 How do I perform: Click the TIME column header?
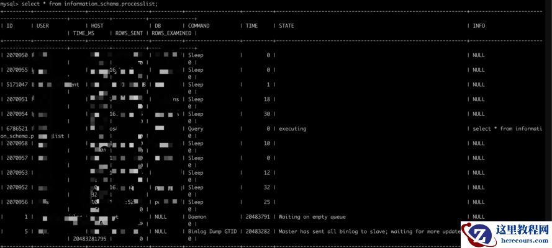tap(251, 25)
